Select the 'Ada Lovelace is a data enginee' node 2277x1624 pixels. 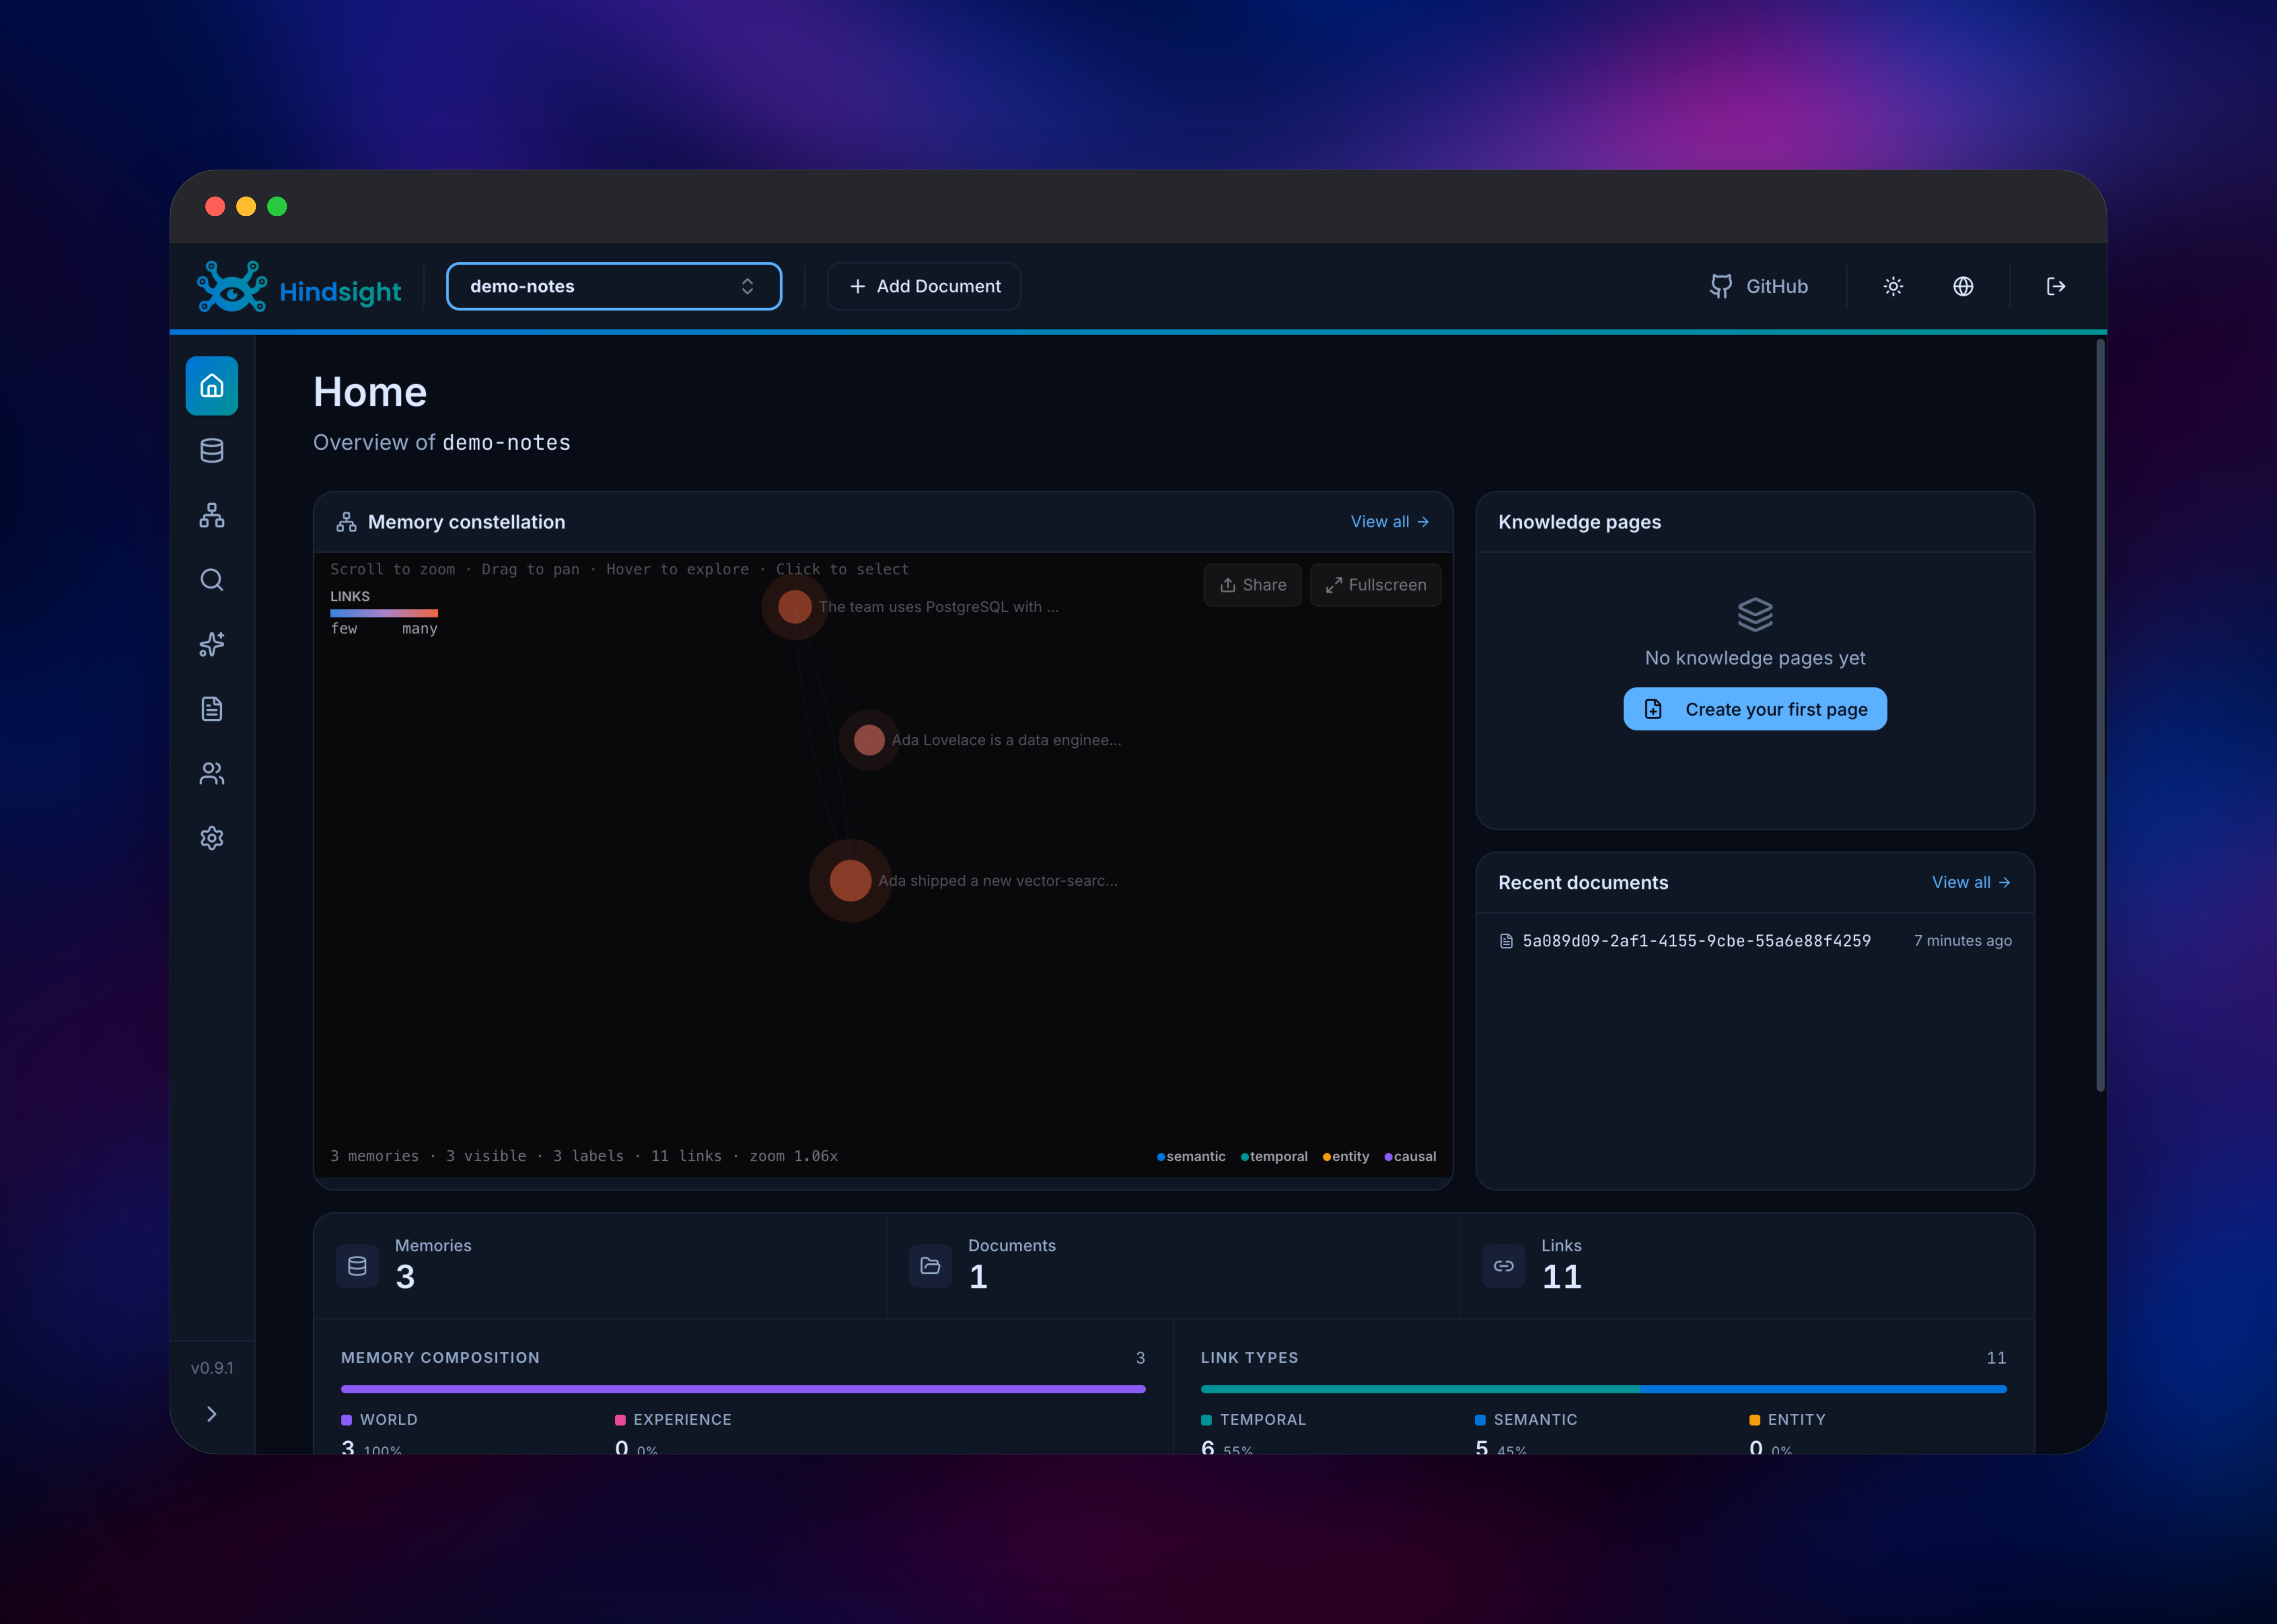pos(869,740)
